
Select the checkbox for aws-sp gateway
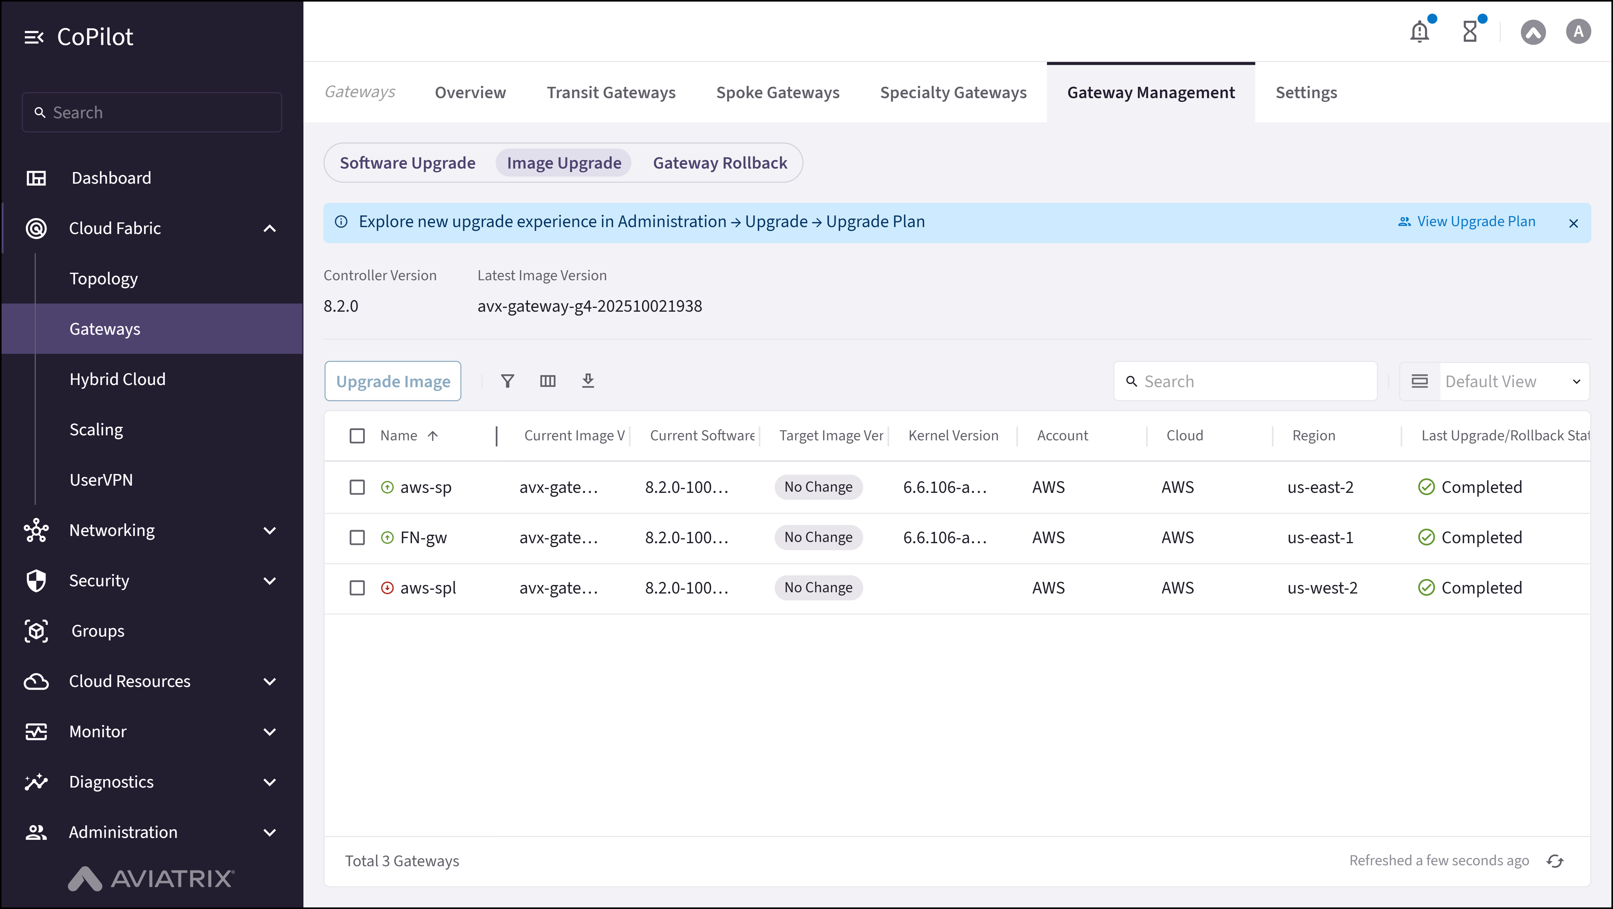358,487
